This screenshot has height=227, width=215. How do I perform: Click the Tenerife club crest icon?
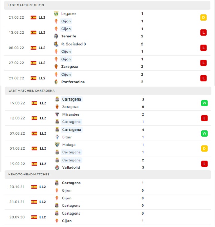56,36
